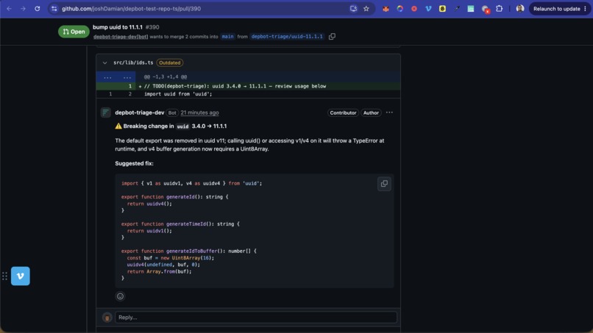
Task: Click the import uuid from 'uuid' diff line
Action: pos(248,94)
